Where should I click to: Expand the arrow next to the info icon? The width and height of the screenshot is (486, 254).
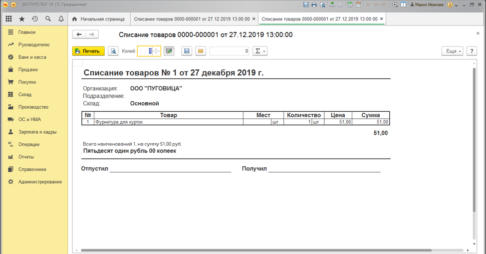pos(457,5)
